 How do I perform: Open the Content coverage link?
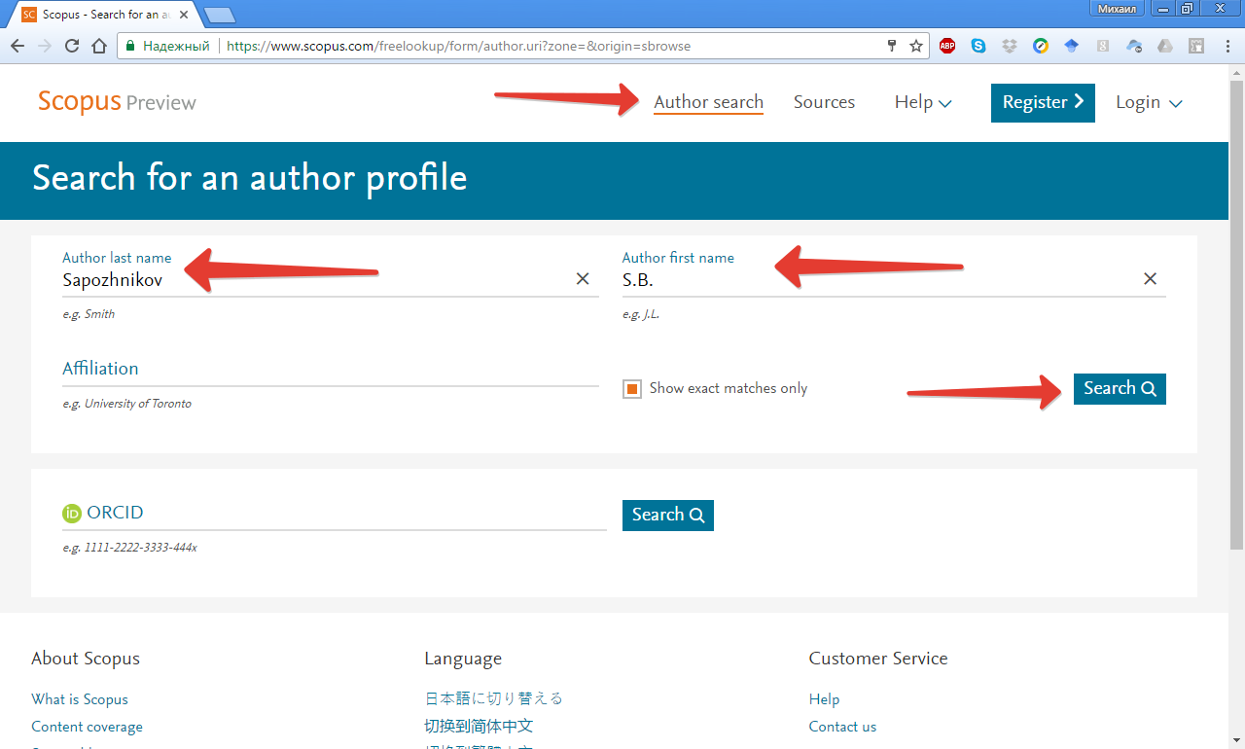[87, 727]
